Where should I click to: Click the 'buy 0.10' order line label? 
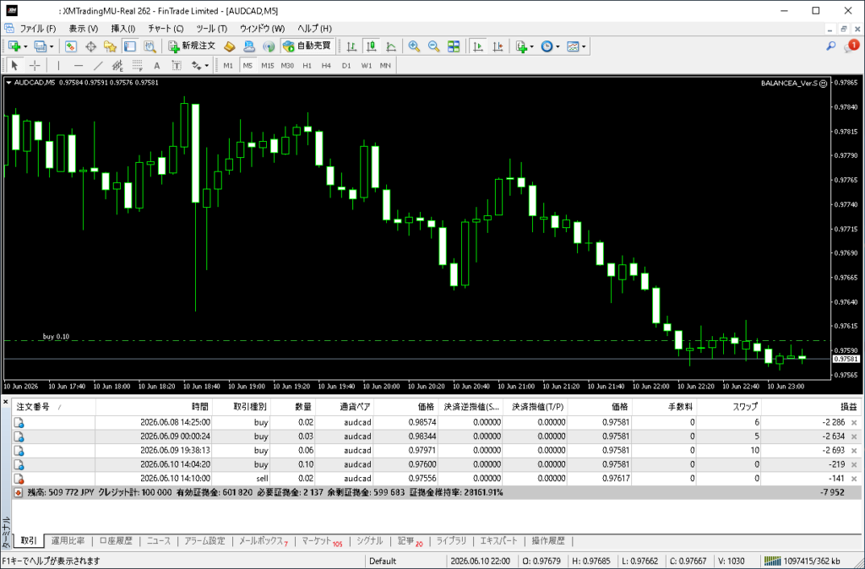[x=57, y=336]
